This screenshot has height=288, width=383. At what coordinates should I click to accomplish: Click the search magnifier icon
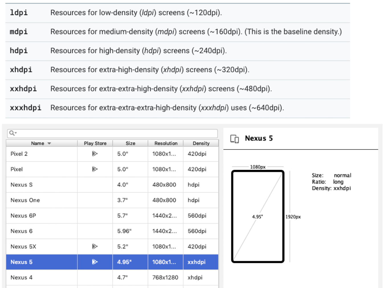pos(12,133)
